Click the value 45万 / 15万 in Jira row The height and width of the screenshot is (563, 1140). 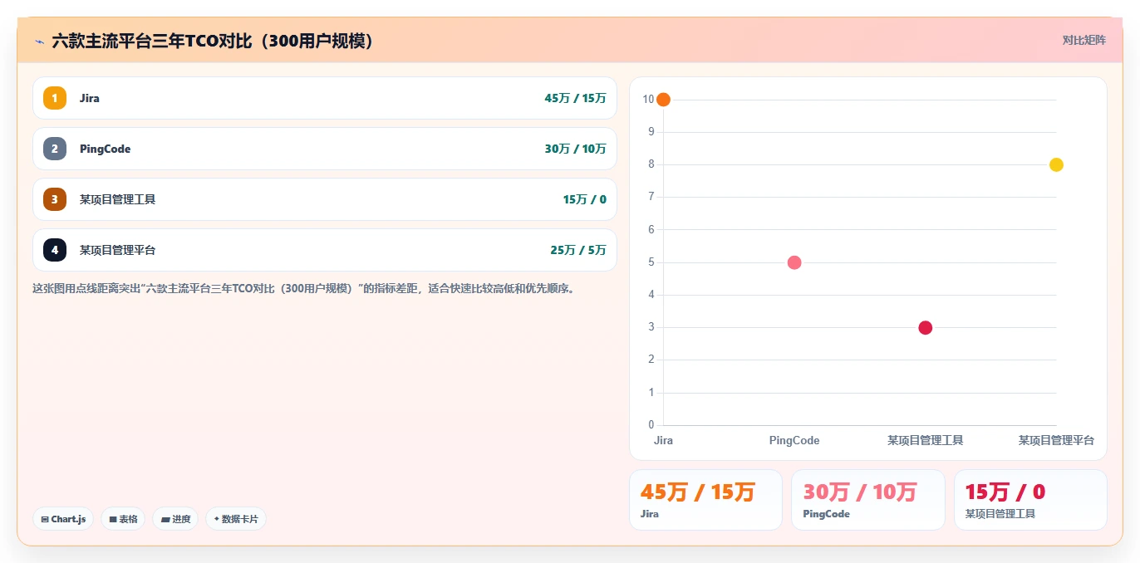coord(575,98)
